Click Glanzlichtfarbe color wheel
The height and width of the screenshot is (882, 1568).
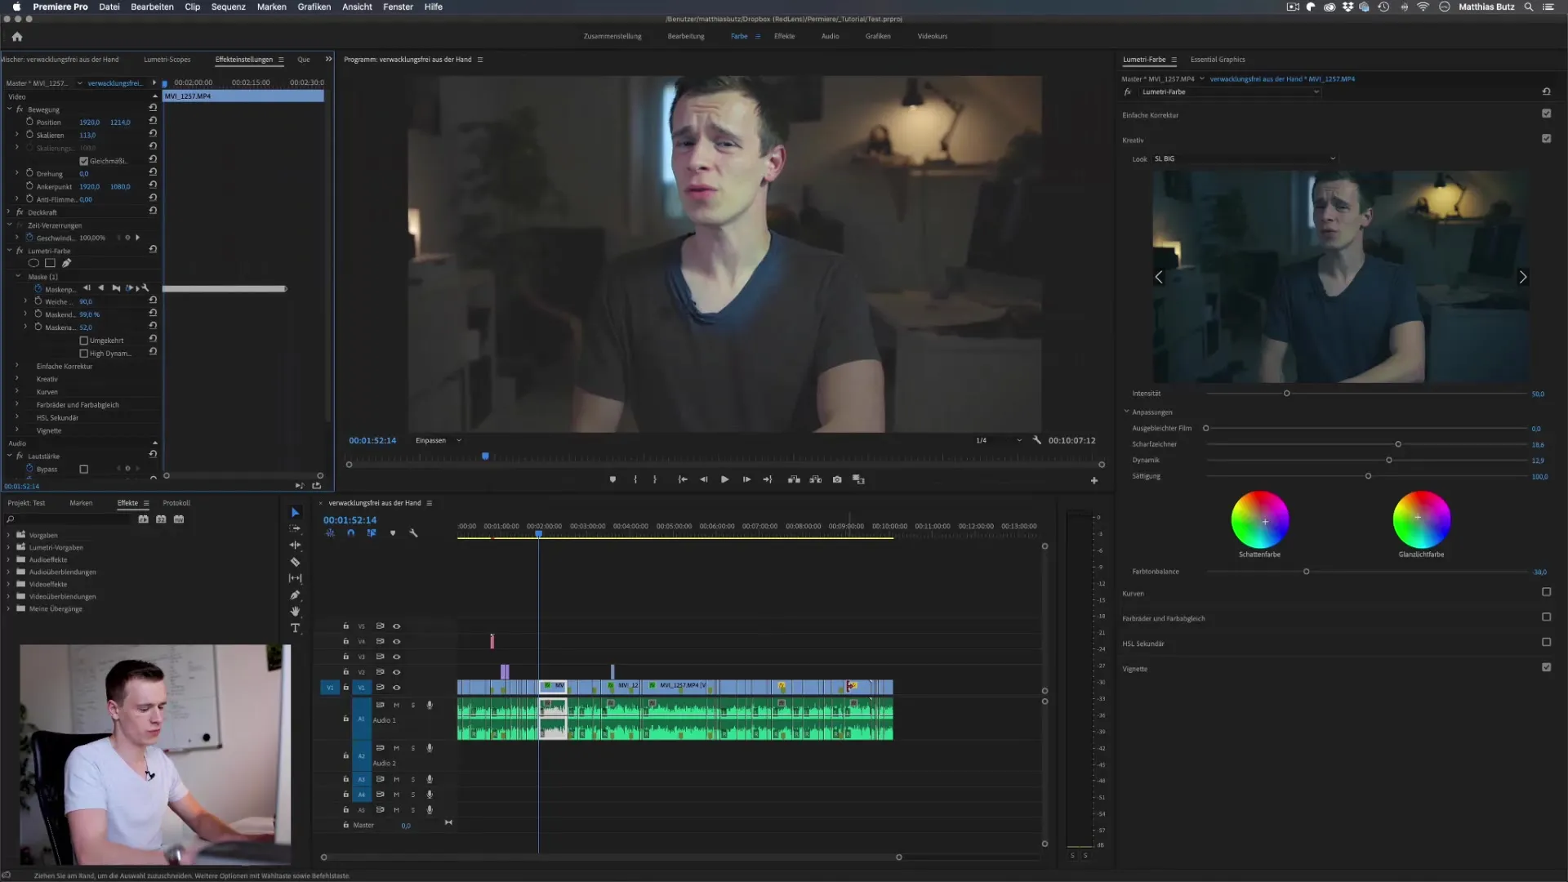pyautogui.click(x=1421, y=519)
